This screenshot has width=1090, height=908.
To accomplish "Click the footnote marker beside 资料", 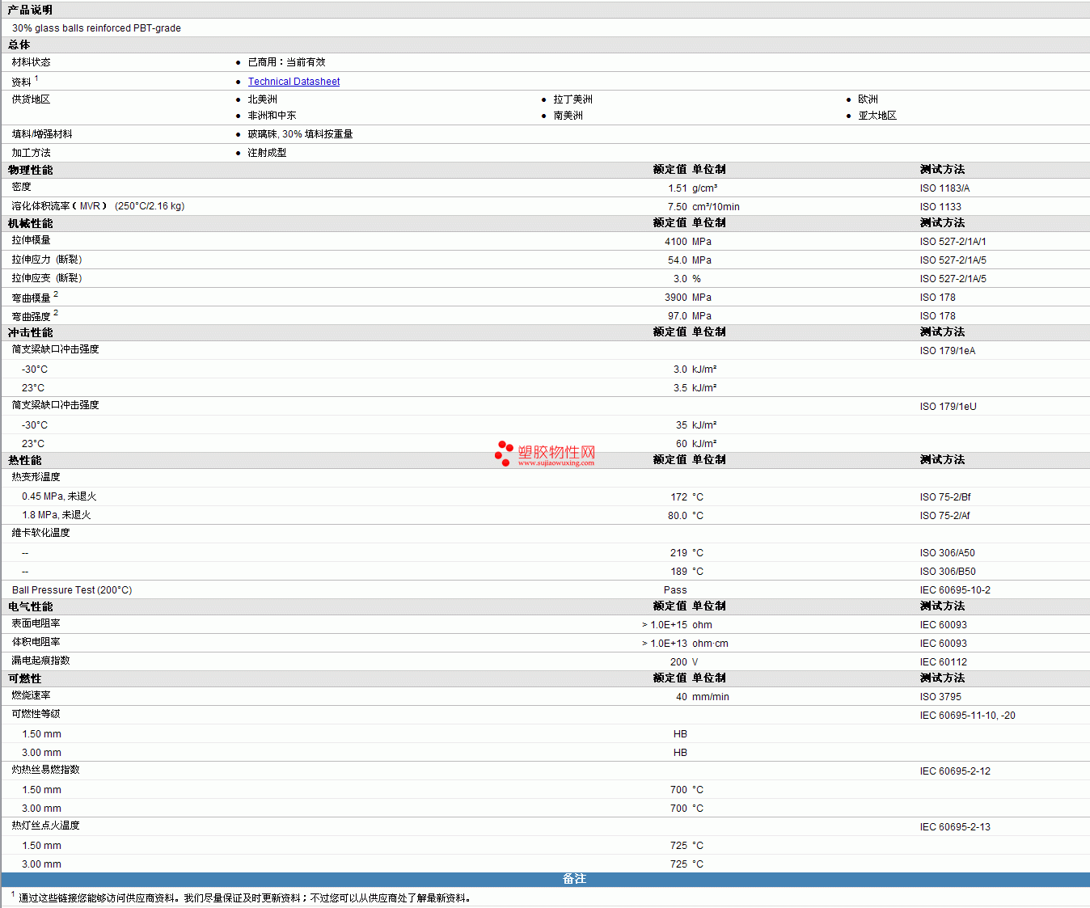I will tap(36, 78).
